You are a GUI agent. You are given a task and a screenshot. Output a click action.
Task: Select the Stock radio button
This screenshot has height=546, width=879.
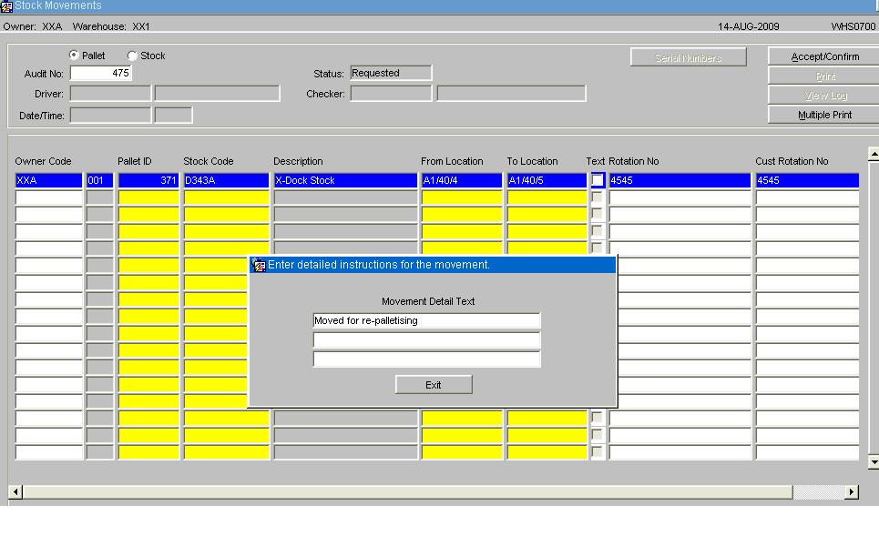click(x=132, y=56)
